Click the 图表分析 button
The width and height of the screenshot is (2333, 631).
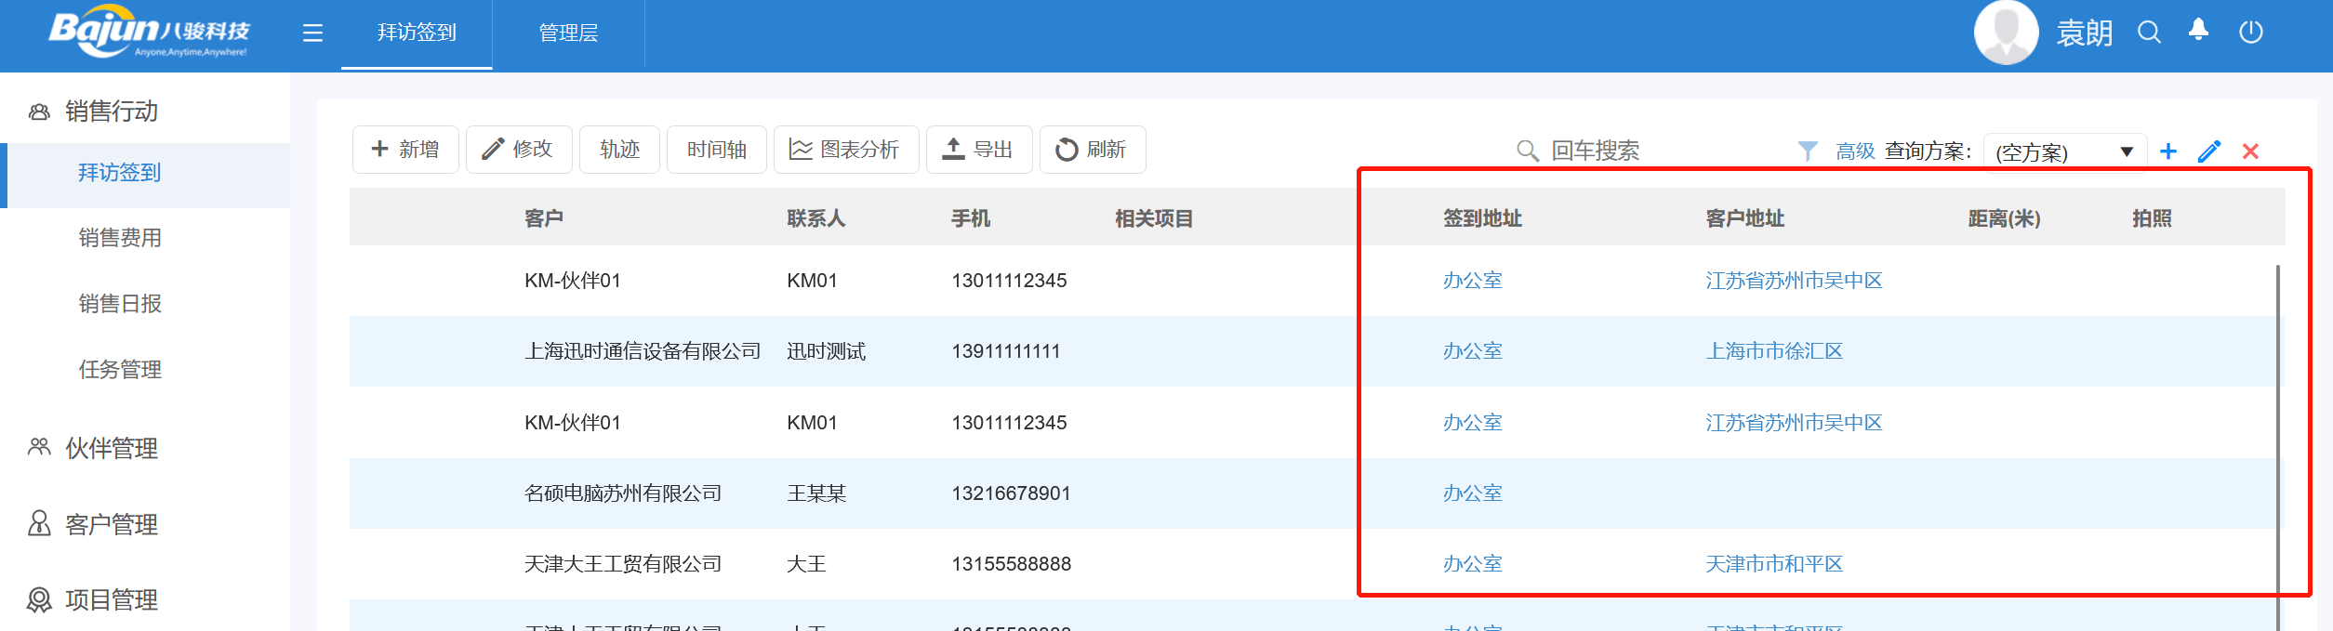[845, 150]
